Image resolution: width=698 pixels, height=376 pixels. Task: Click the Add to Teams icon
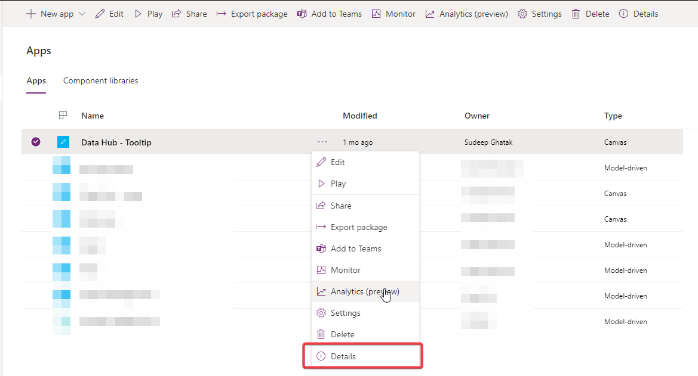[x=302, y=13]
